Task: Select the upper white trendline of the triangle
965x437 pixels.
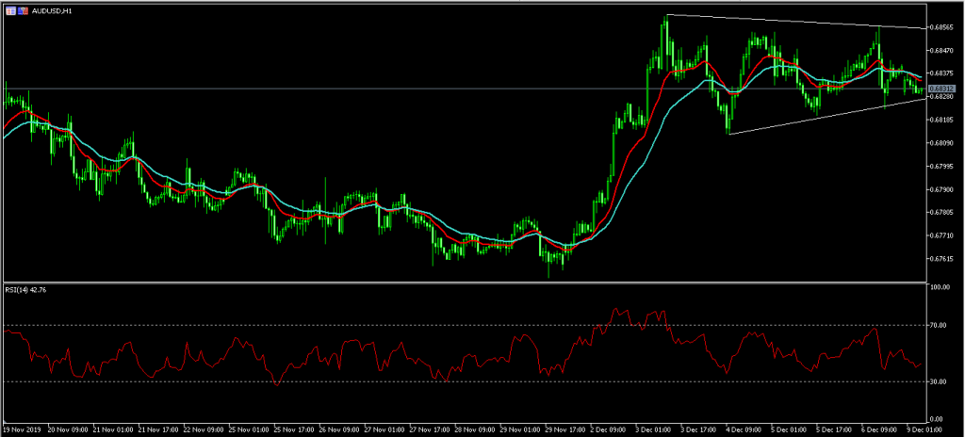Action: click(801, 22)
